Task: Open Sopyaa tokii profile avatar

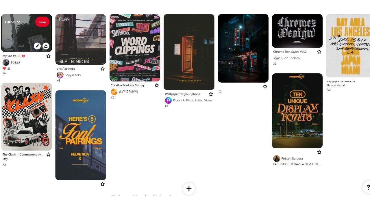Action: click(x=60, y=75)
